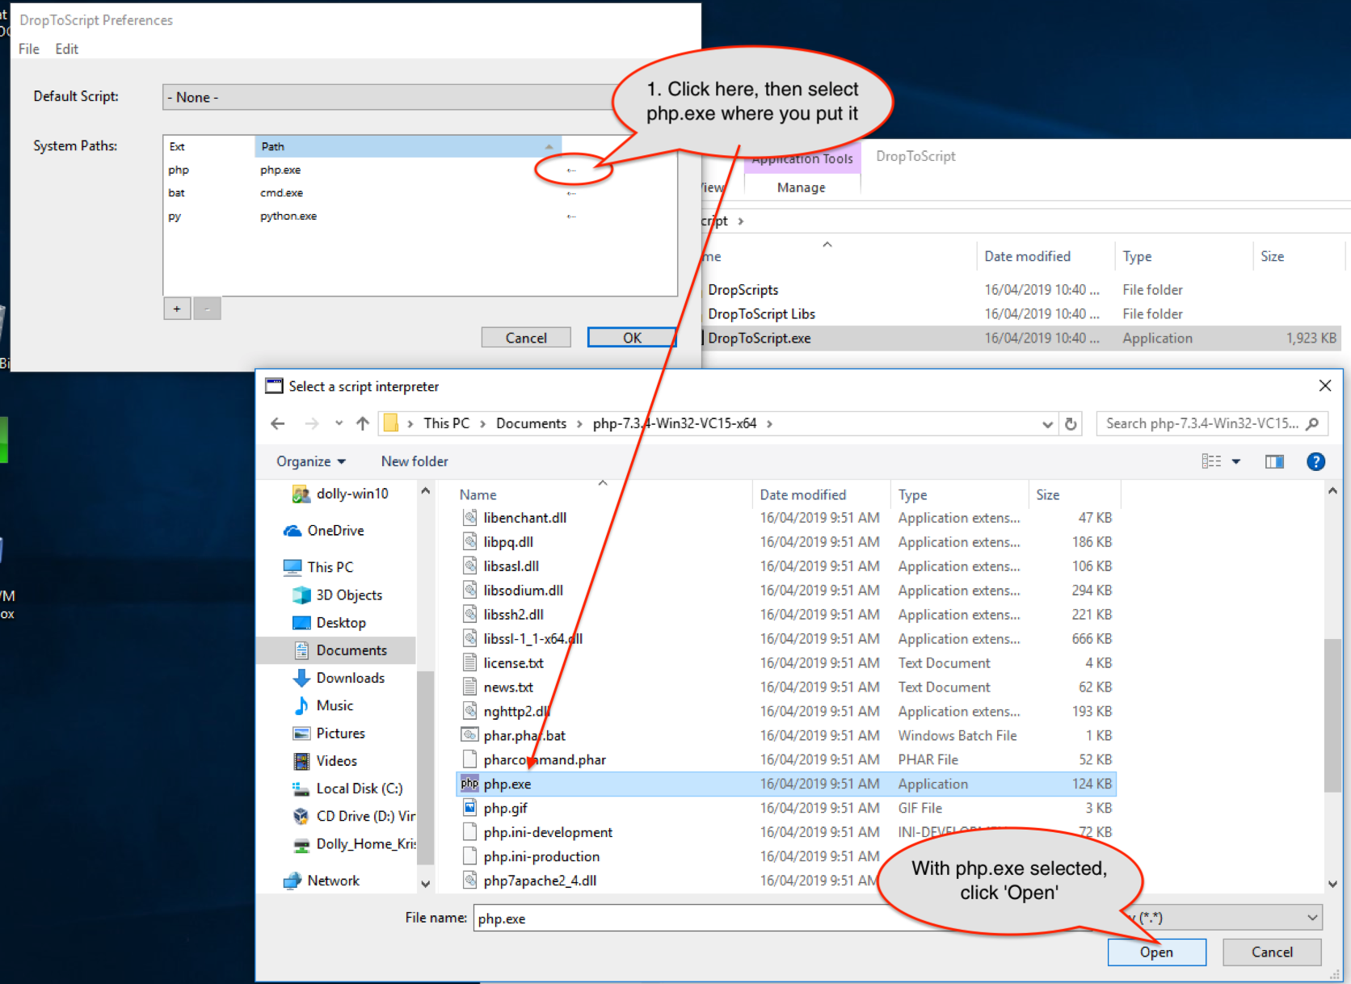1351x984 pixels.
Task: Click the Up folder arrow in file dialog
Action: 363,423
